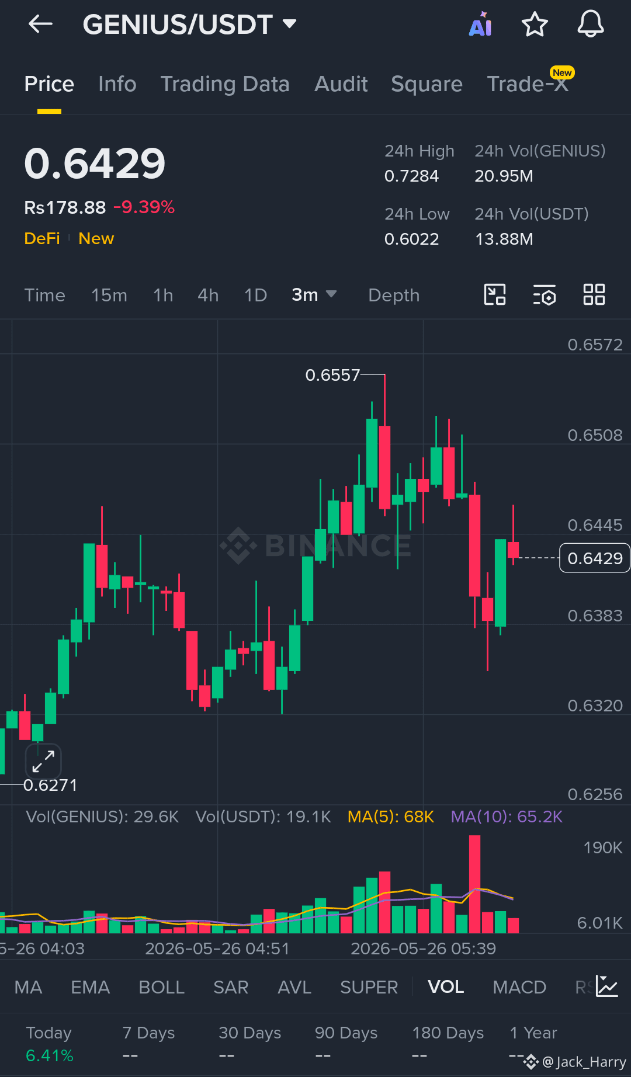Open the chart drawing tools icon
The image size is (631, 1077).
tap(495, 295)
